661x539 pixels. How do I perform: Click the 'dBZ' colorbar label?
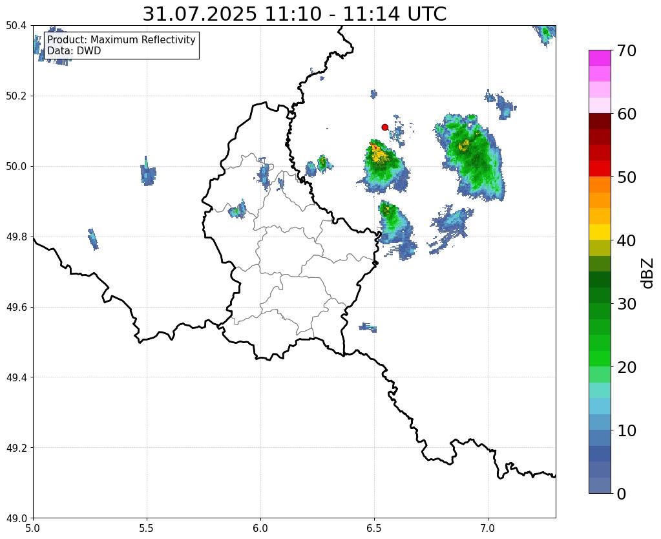click(648, 273)
